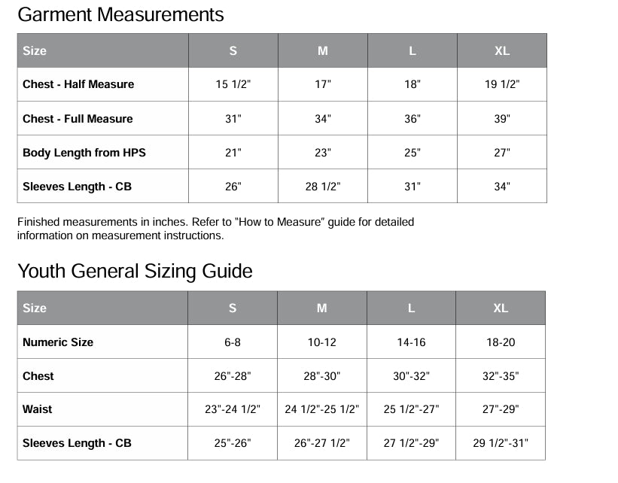618x483 pixels.
Task: Click the 27" body length cell for XL
Action: click(502, 153)
